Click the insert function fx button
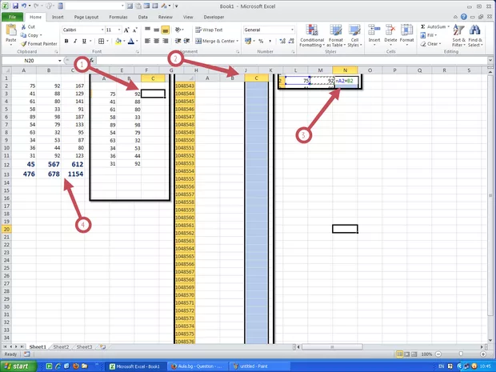 (x=92, y=61)
